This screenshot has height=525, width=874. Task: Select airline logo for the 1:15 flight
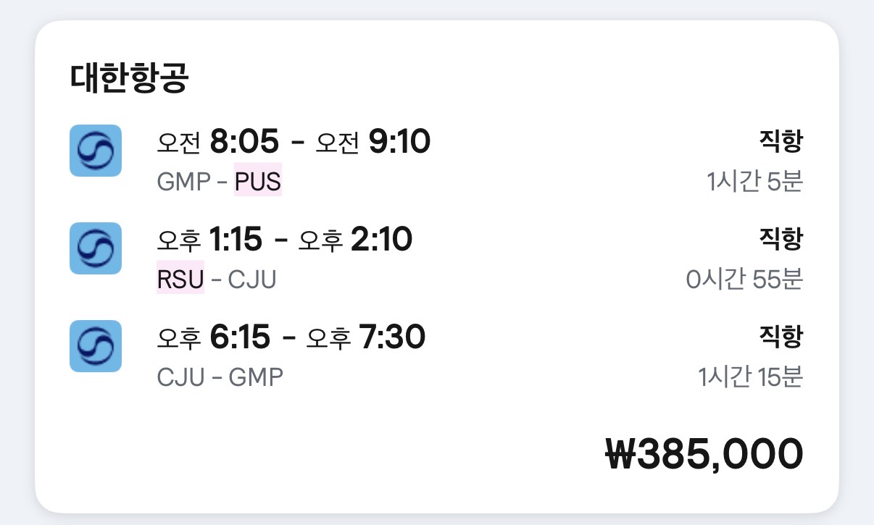tap(95, 248)
